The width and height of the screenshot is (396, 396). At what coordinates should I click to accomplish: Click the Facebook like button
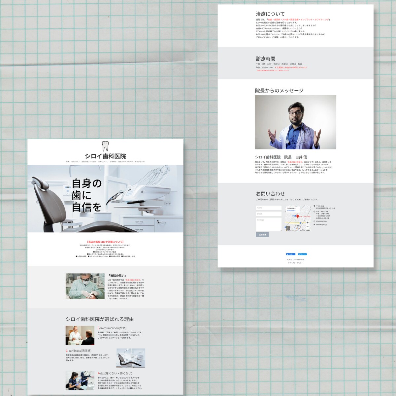[291, 254]
